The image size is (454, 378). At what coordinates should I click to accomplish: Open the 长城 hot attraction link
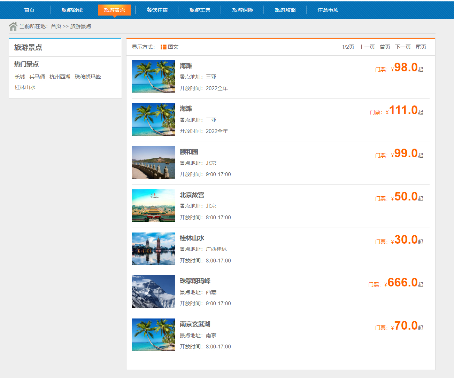pyautogui.click(x=20, y=77)
